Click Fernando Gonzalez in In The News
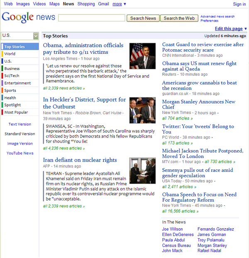The height and width of the screenshot is (258, 249). (x=216, y=229)
